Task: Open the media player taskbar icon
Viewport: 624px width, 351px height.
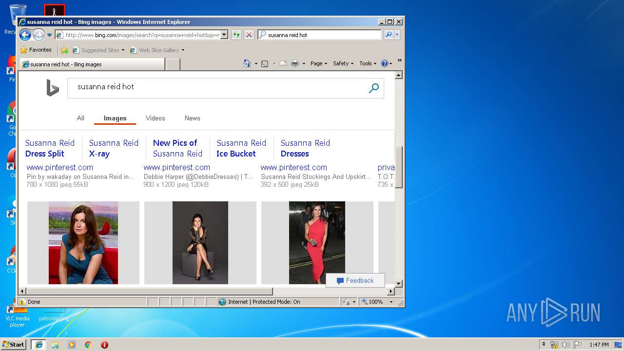Action: tap(72, 345)
